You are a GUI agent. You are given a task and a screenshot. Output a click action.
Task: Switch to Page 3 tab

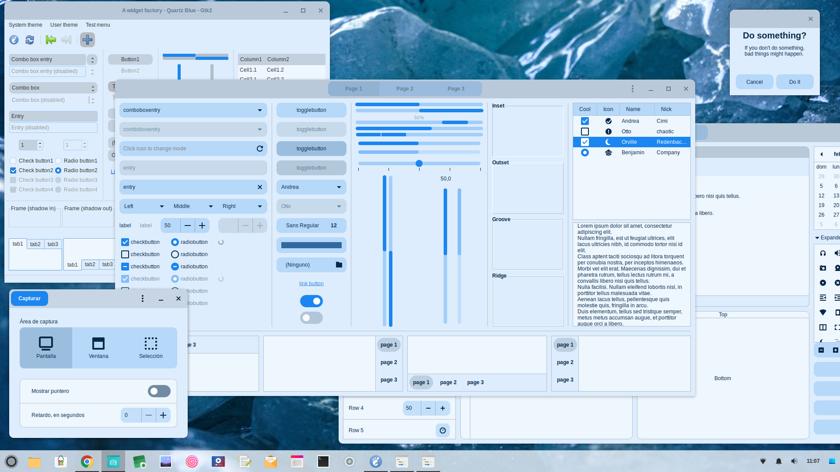[456, 89]
